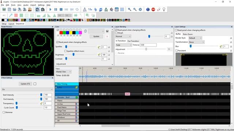Select the yellow color swatch
Screen dimensions: 234x131
(x=71, y=33)
